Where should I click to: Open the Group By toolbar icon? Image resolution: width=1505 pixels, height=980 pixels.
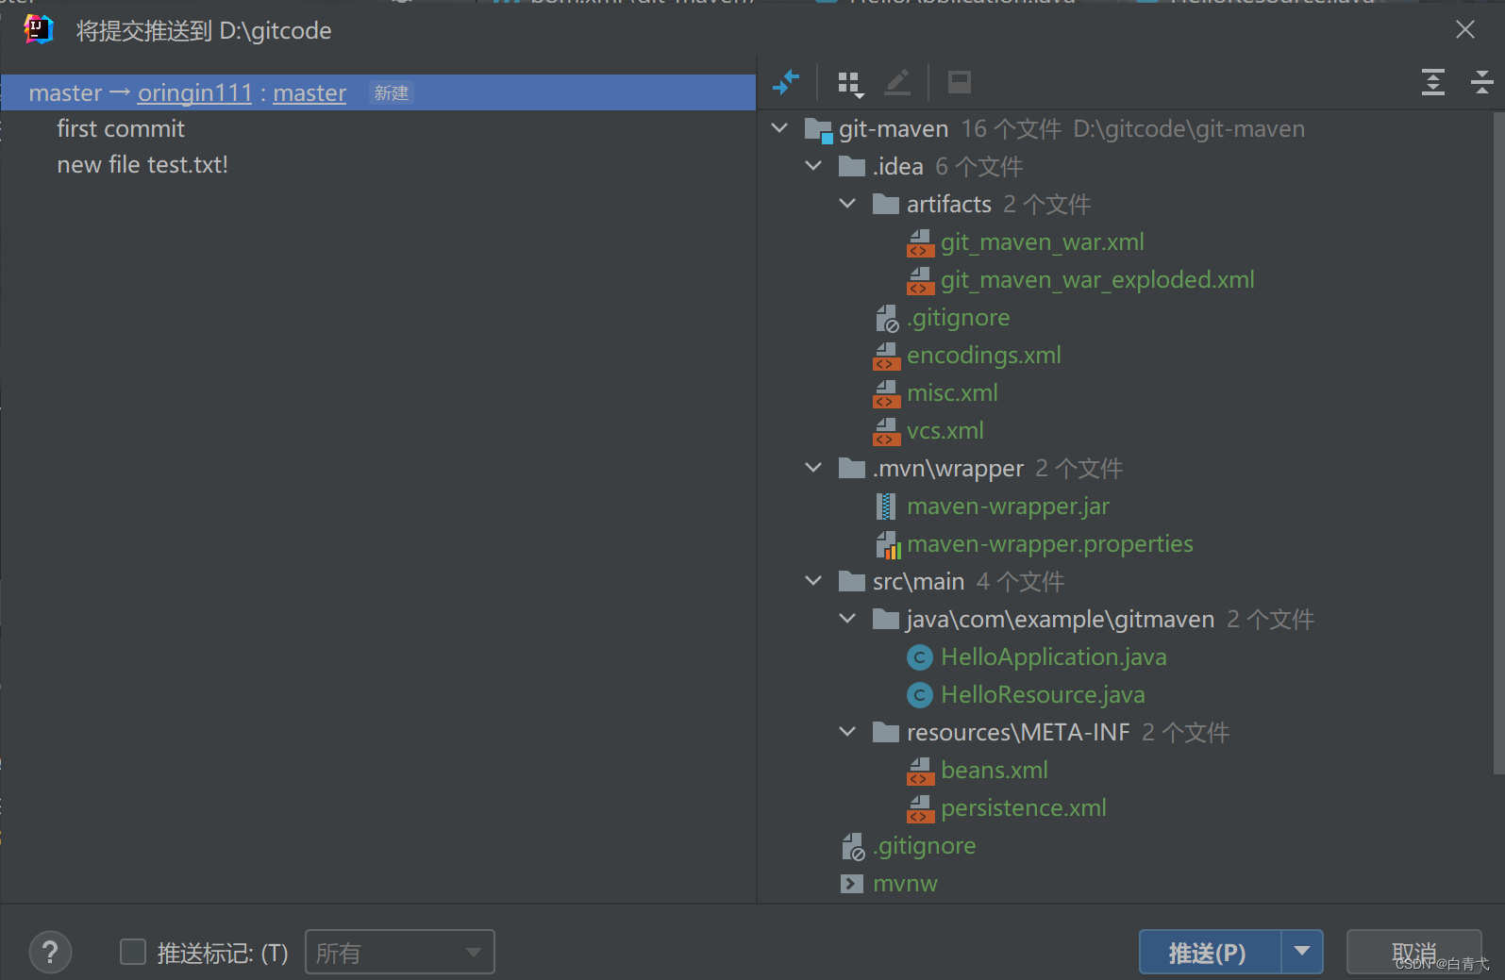pos(851,84)
